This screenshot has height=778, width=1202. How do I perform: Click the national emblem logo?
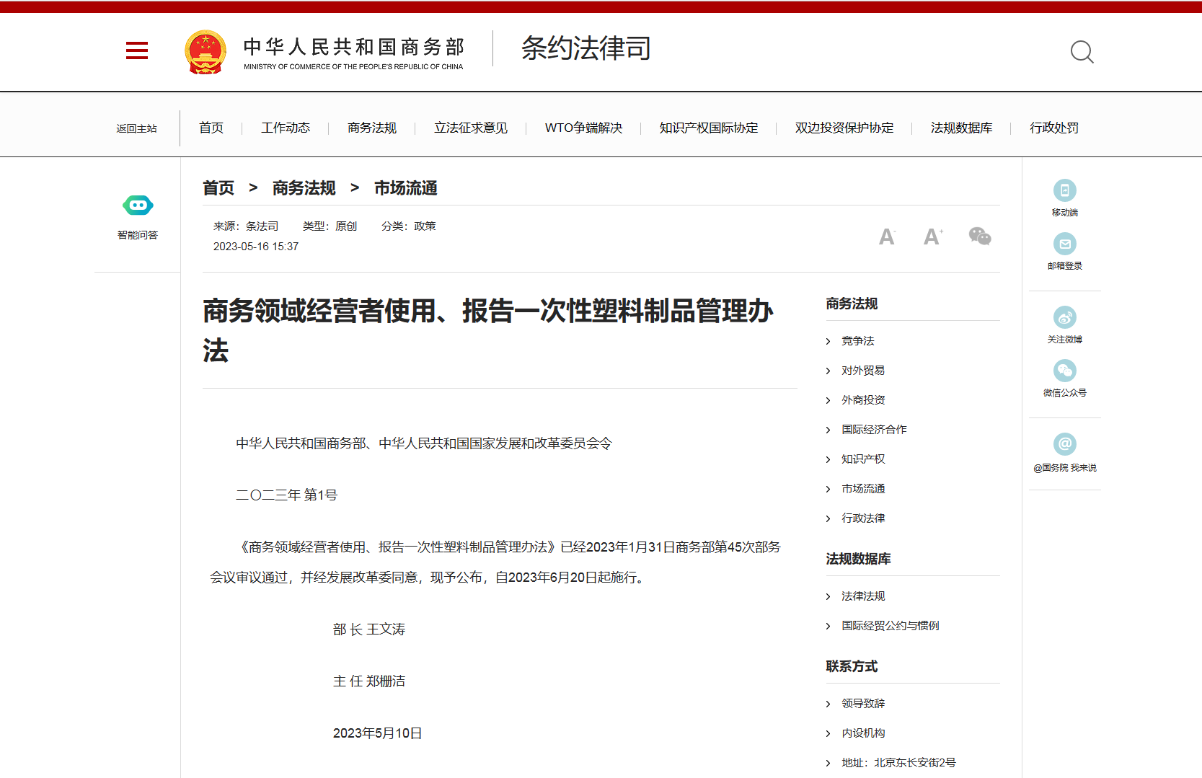(x=206, y=52)
